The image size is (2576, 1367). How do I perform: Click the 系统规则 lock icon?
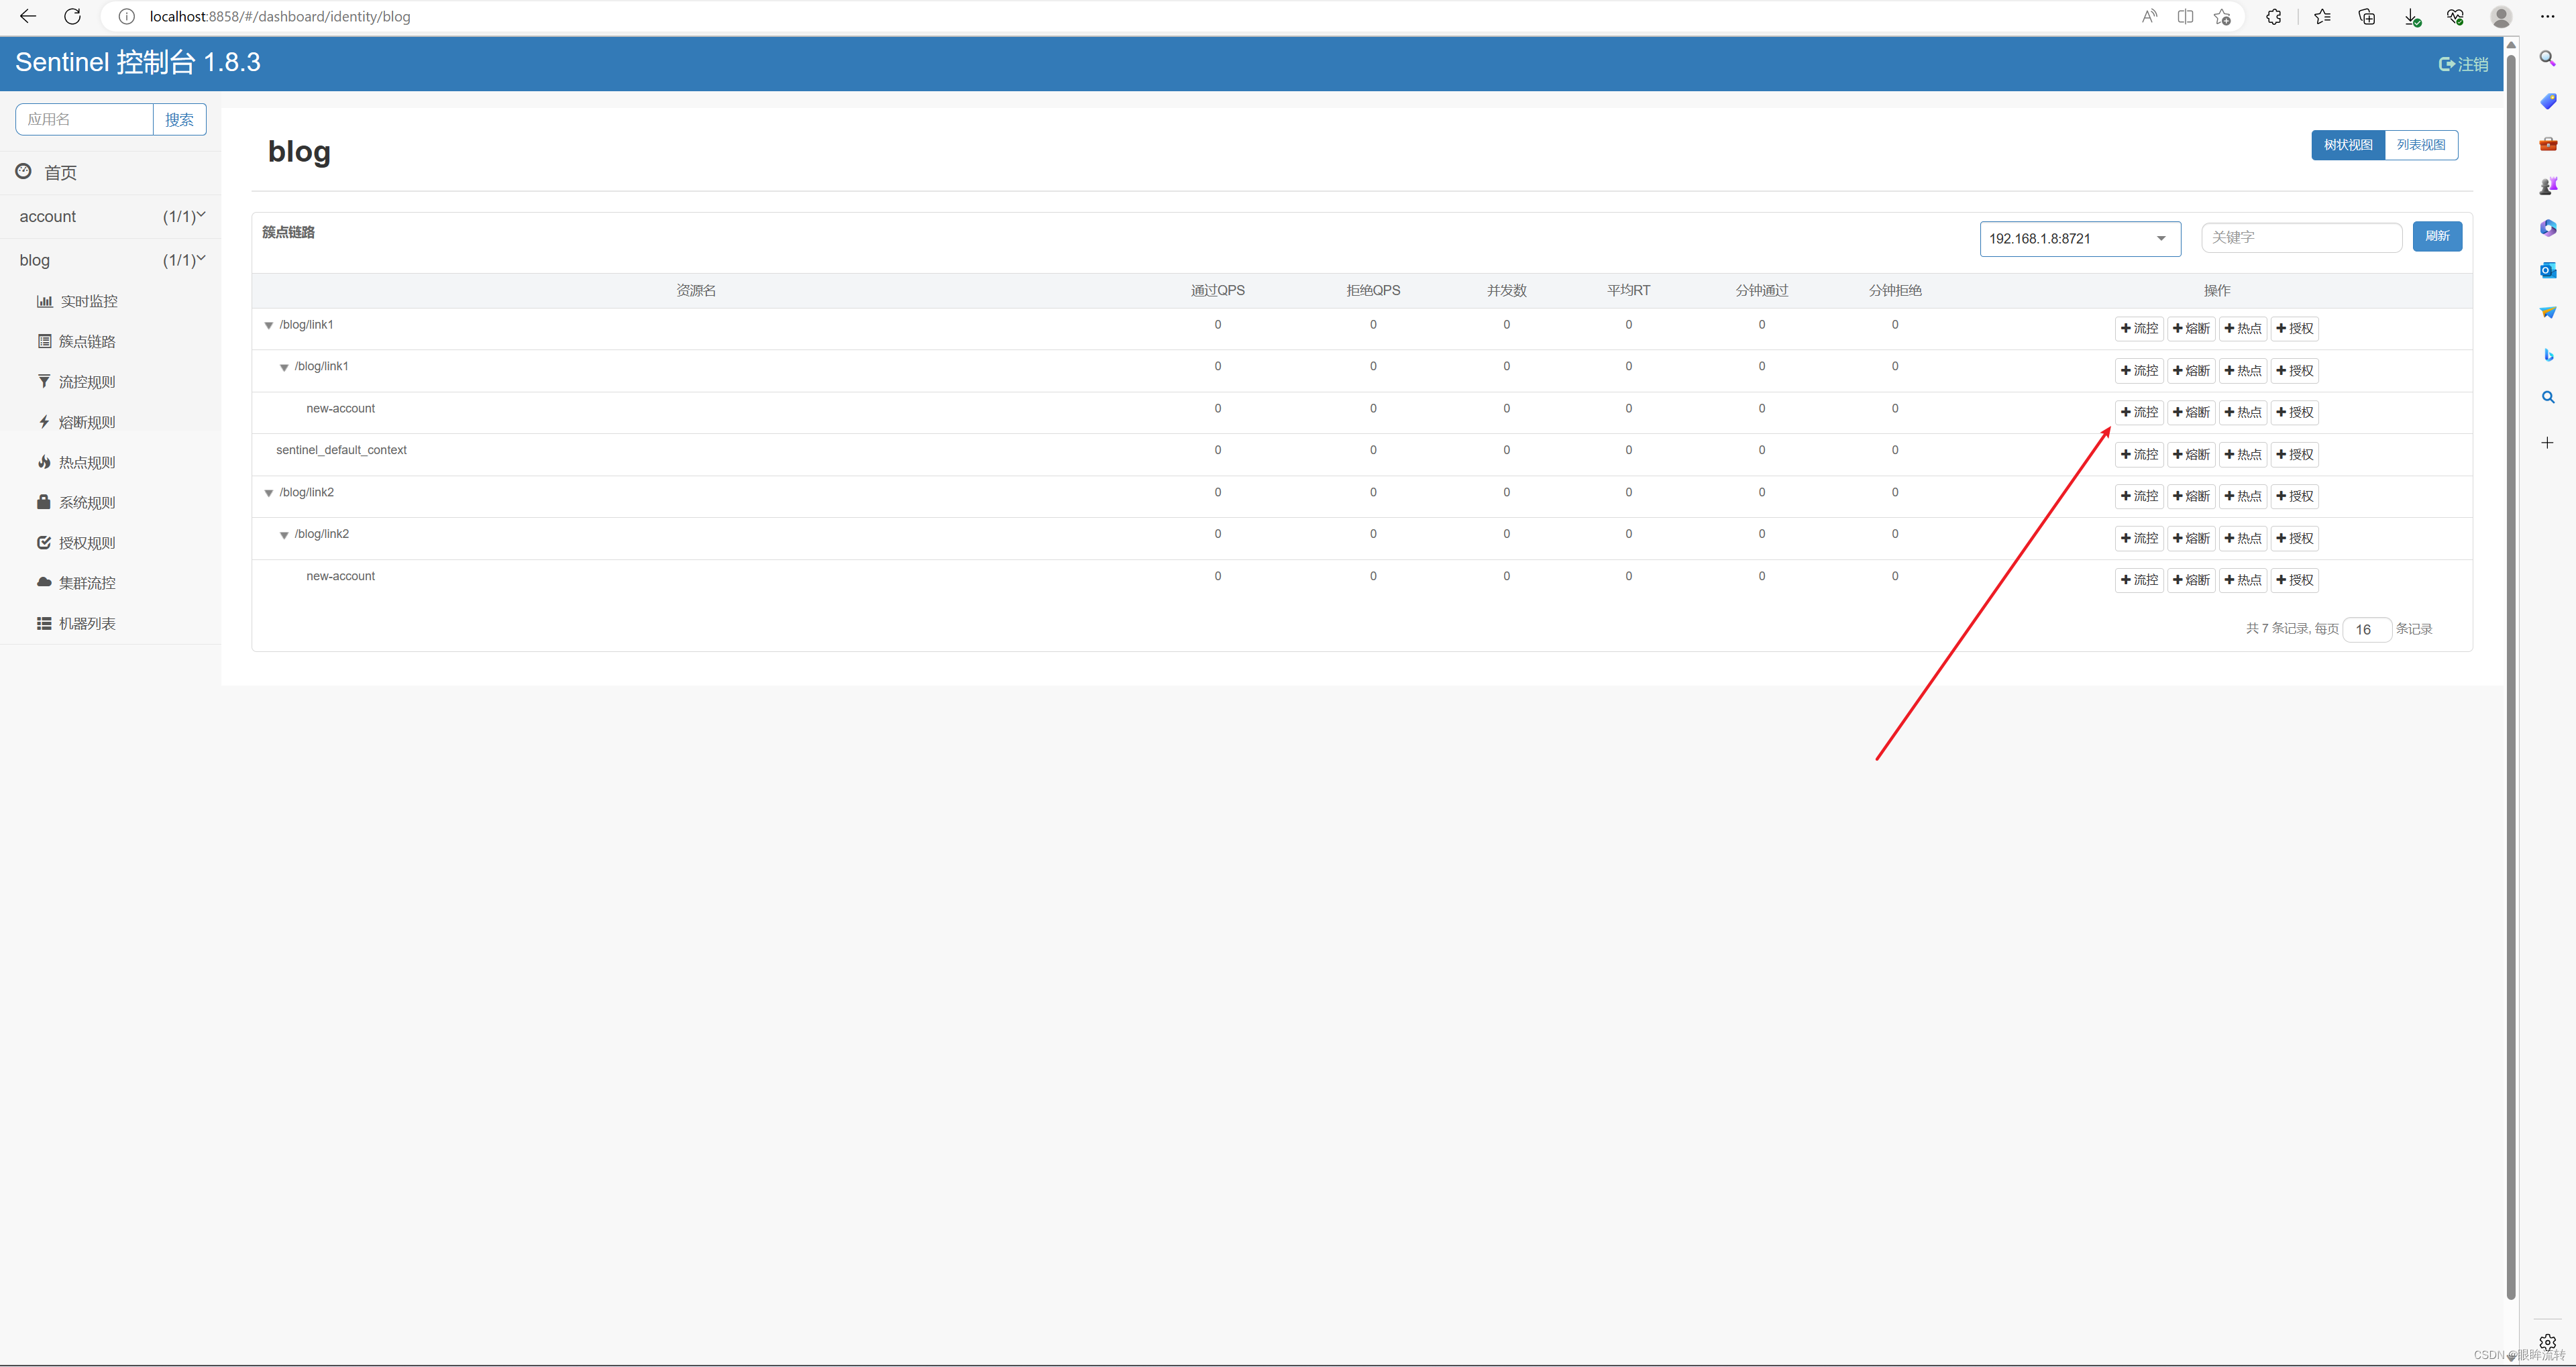44,502
